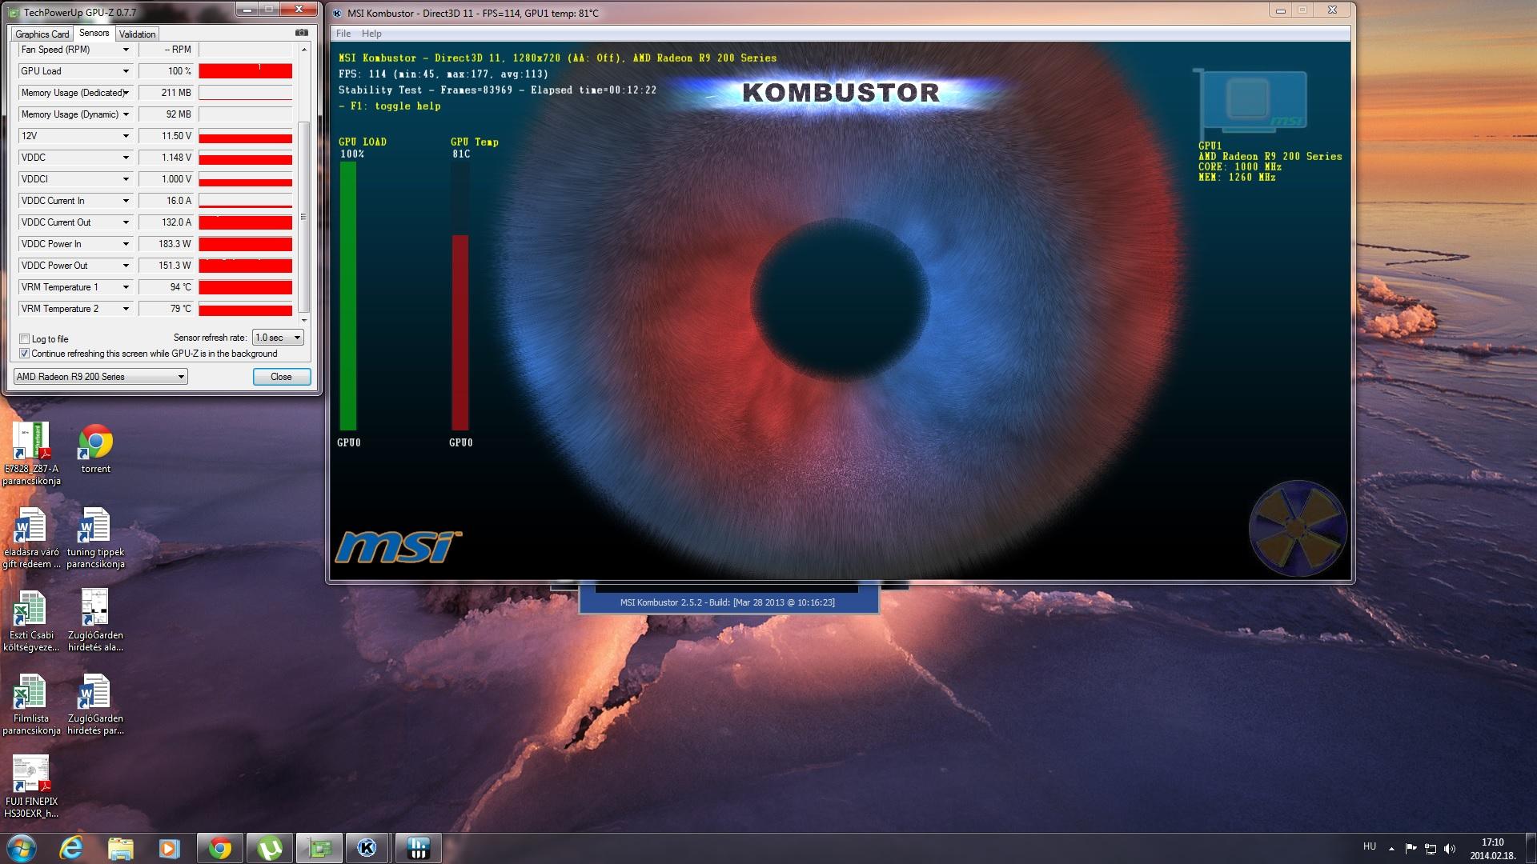Expand the VDDC Current Out dropdown
1537x864 pixels.
126,222
